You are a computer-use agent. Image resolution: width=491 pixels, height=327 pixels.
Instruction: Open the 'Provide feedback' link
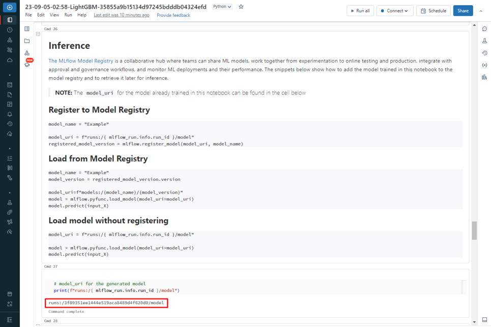point(174,15)
